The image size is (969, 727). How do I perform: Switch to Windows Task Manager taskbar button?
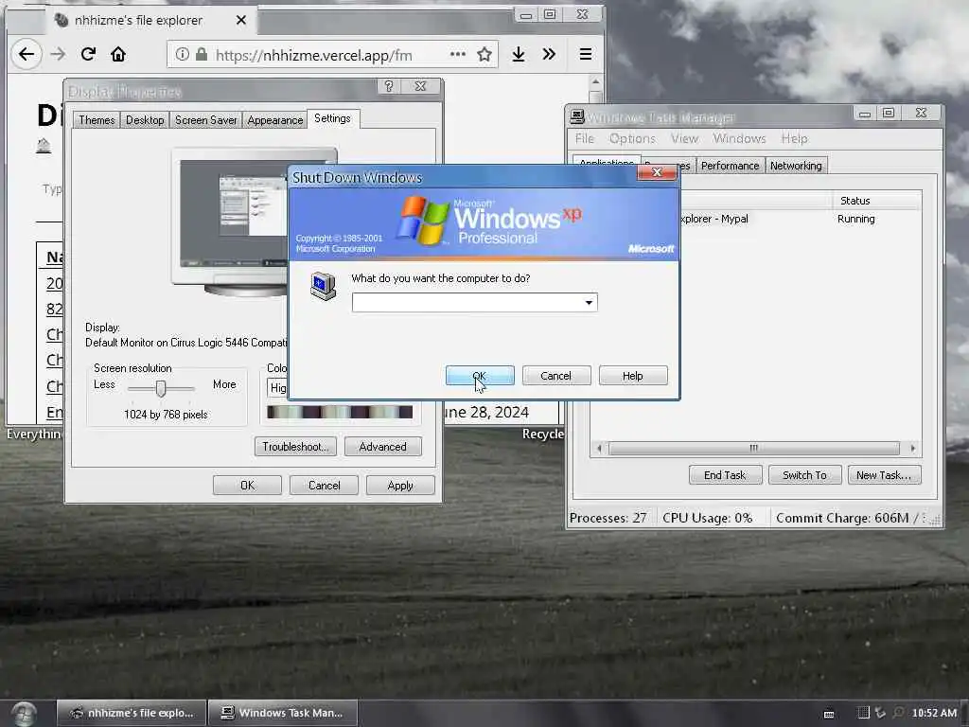(283, 713)
